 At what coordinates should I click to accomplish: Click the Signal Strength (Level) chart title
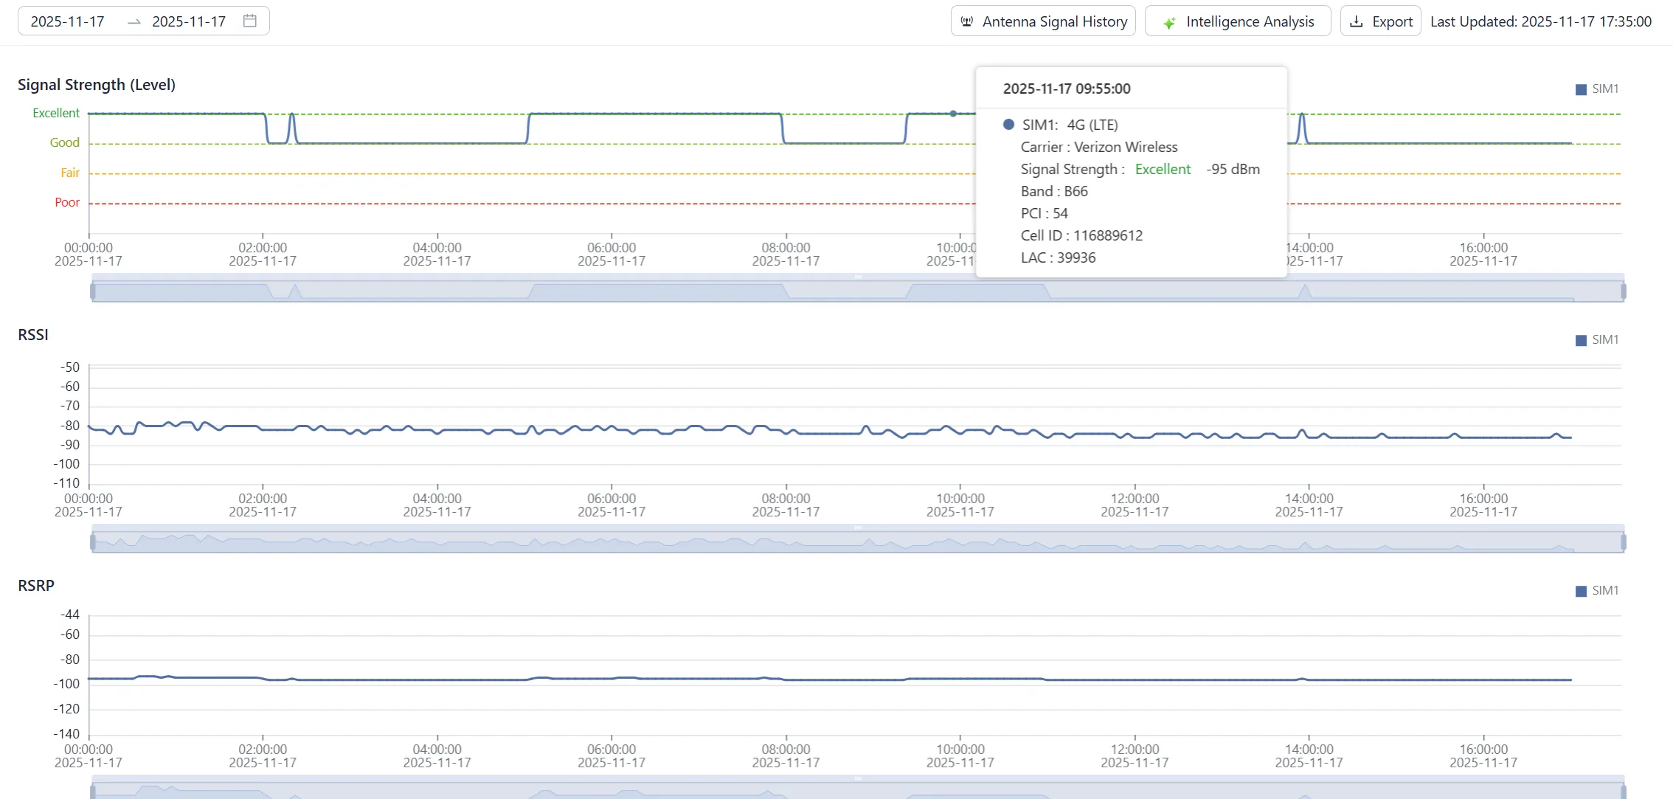click(x=97, y=85)
